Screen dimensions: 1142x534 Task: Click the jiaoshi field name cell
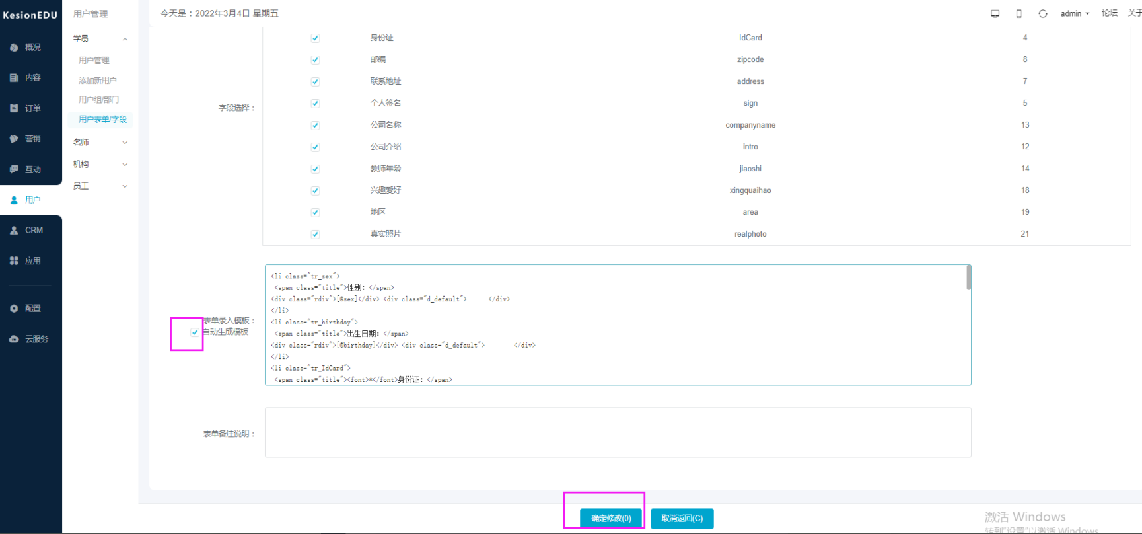point(750,169)
